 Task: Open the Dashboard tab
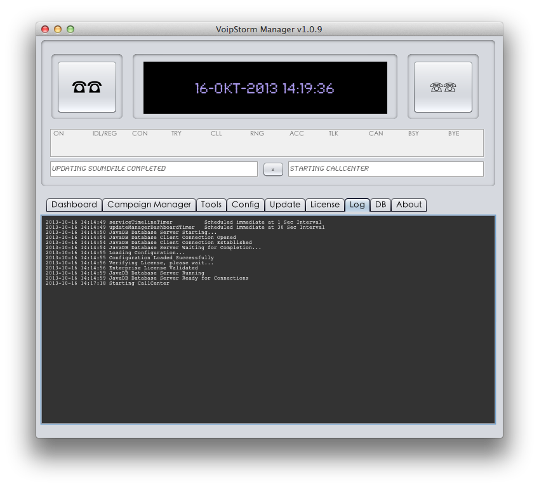click(74, 205)
